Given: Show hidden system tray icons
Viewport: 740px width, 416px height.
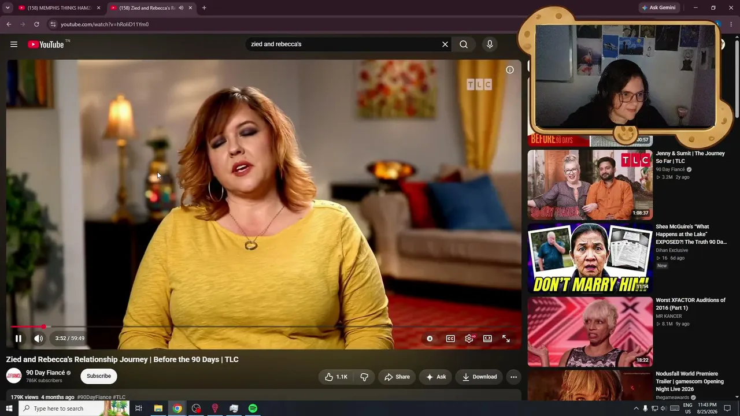Looking at the screenshot, I should [x=636, y=408].
